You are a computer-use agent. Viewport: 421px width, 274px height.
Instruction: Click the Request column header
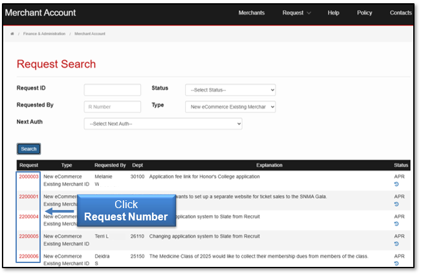(28, 165)
